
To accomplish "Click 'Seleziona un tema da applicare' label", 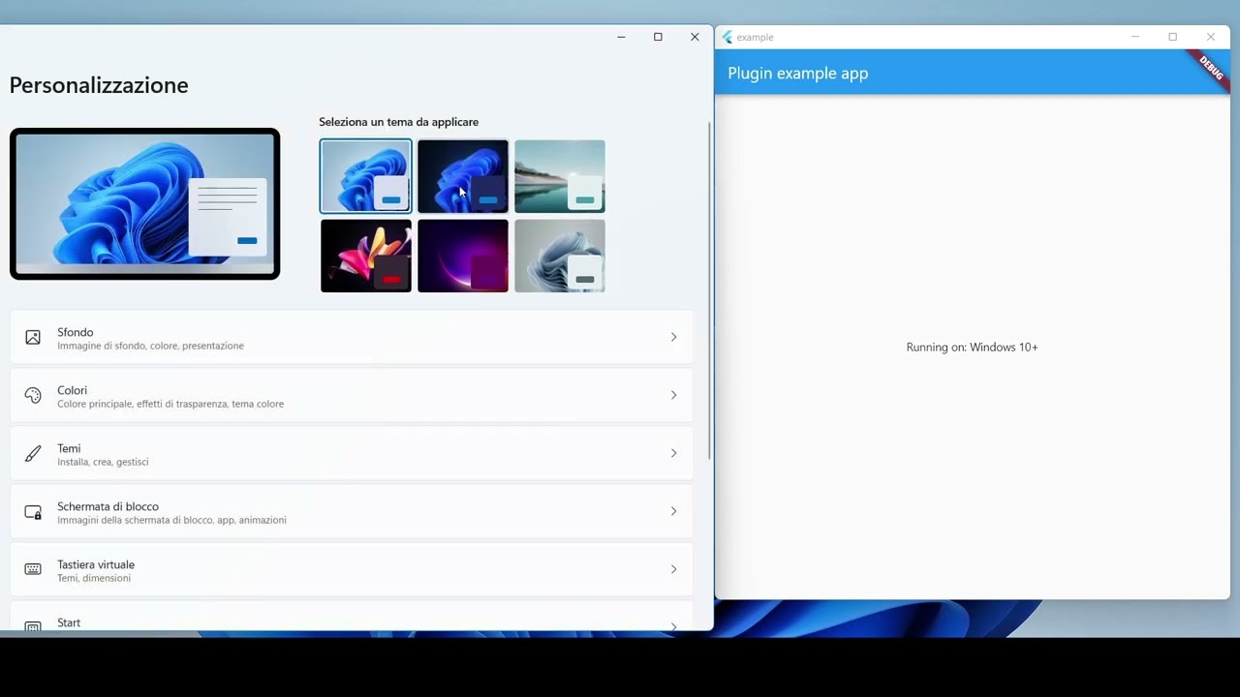I will tap(398, 122).
